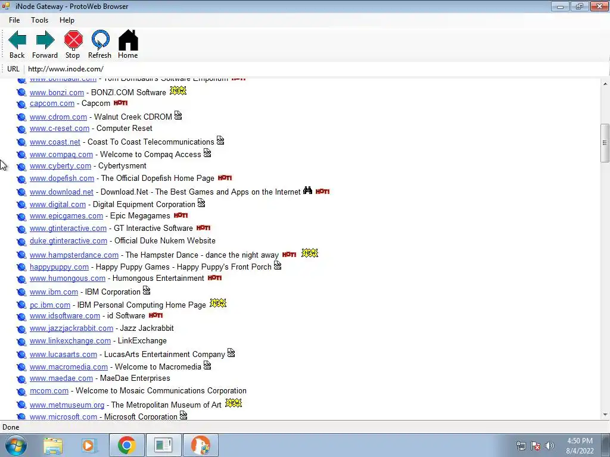Follow the capcom.com link

(x=52, y=104)
